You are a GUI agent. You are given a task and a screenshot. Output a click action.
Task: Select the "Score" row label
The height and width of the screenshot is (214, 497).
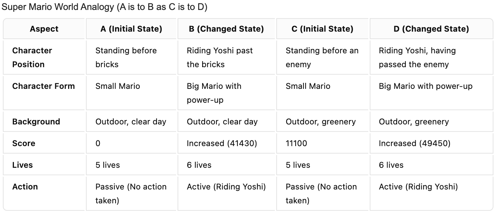[24, 143]
